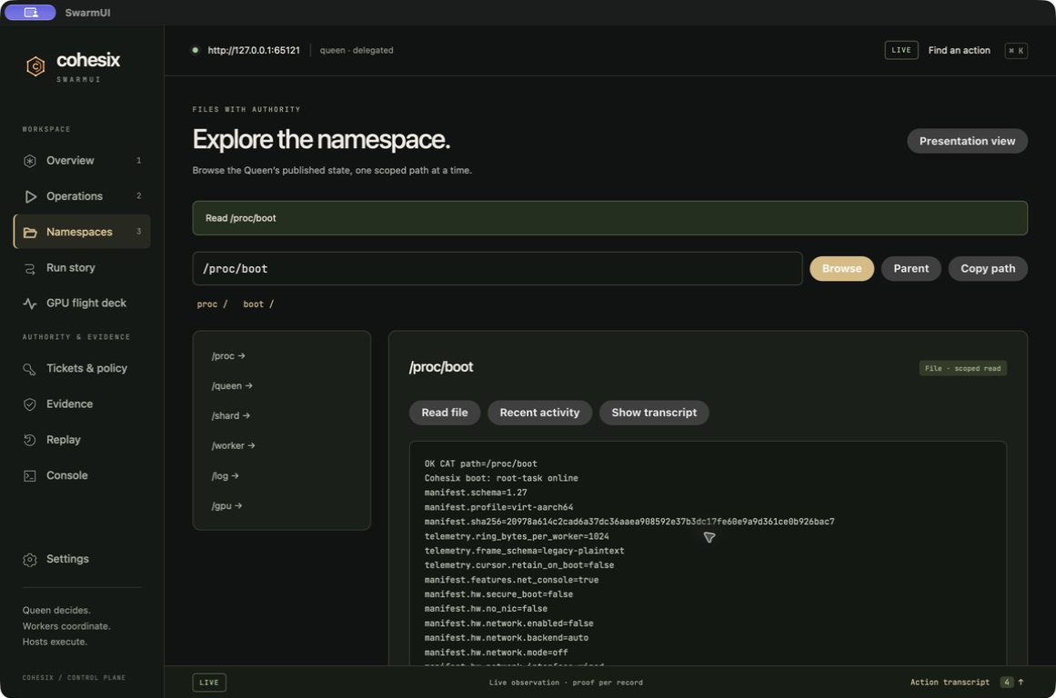The width and height of the screenshot is (1056, 698).
Task: Open Settings from the sidebar
Action: coord(82,559)
